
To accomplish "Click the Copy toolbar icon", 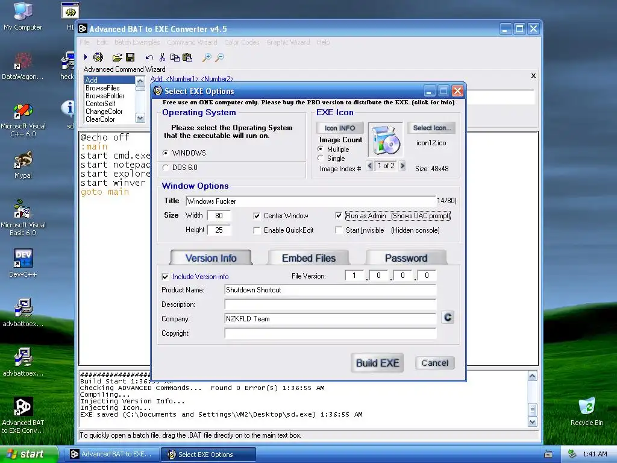I will coord(175,57).
